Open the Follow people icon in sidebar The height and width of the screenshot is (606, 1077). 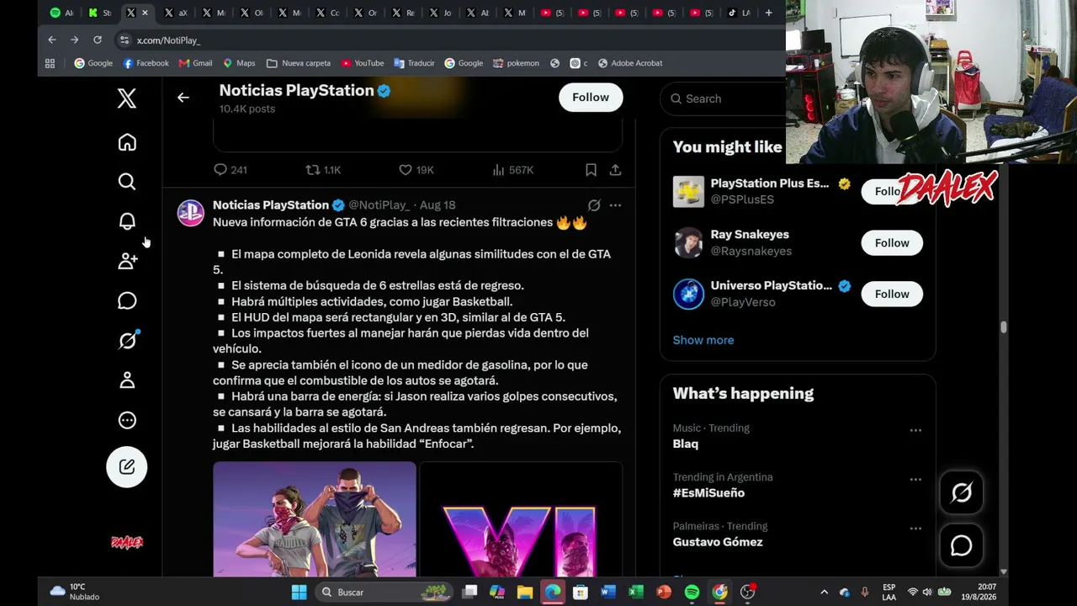tap(127, 261)
